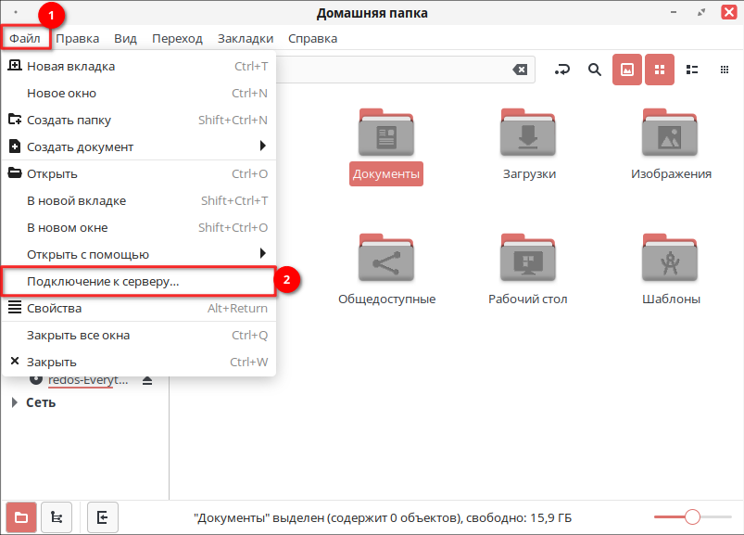Screen dimensions: 744x535
Task: Open the Справка menu
Action: pyautogui.click(x=312, y=38)
